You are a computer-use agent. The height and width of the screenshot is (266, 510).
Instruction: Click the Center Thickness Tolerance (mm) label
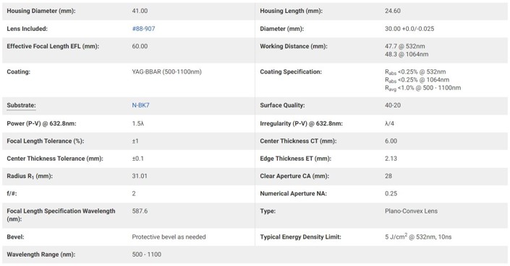(55, 159)
